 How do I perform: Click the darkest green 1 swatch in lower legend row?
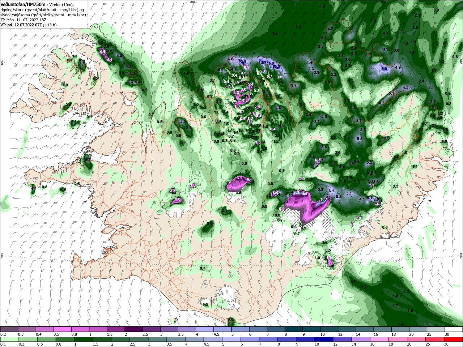[x=83, y=339]
